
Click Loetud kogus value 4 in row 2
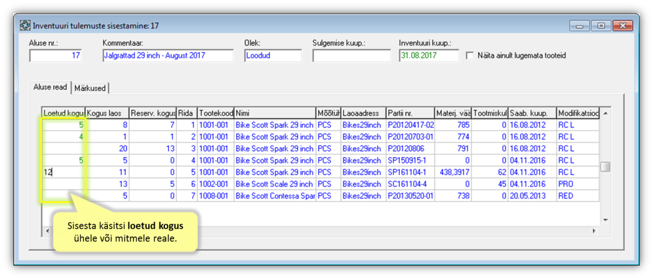(x=64, y=136)
